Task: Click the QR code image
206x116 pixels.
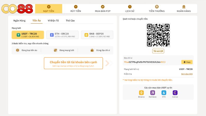Action: 158,35
